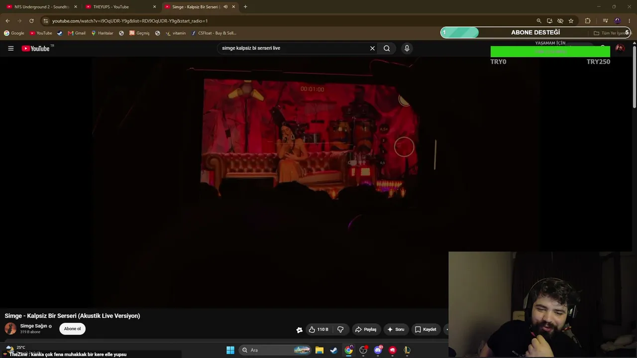Screen dimensions: 637x358
Task: Go back using the browser back arrow
Action: pyautogui.click(x=7, y=21)
